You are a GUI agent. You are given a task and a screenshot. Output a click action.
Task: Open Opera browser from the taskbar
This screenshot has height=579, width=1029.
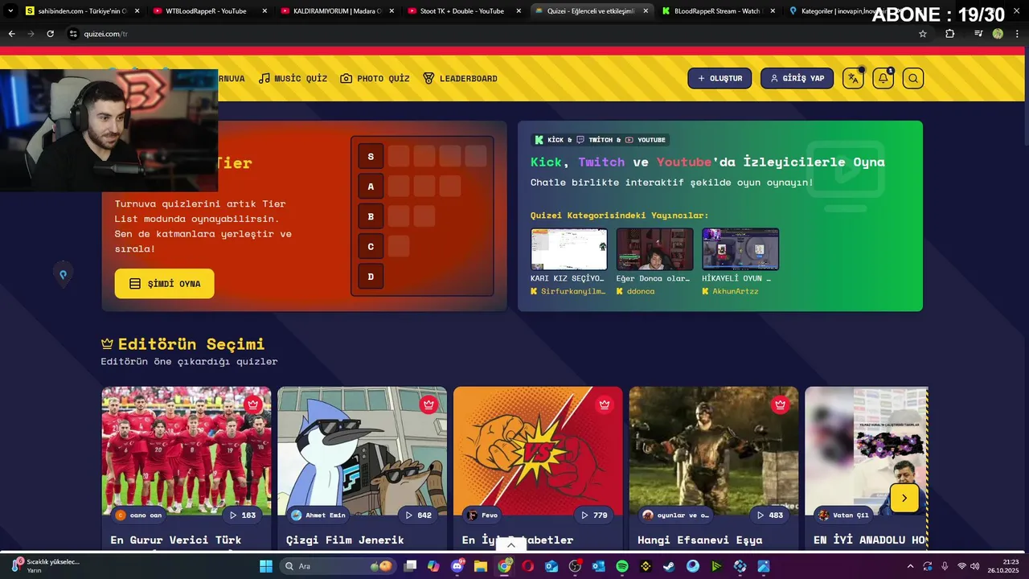click(x=527, y=566)
